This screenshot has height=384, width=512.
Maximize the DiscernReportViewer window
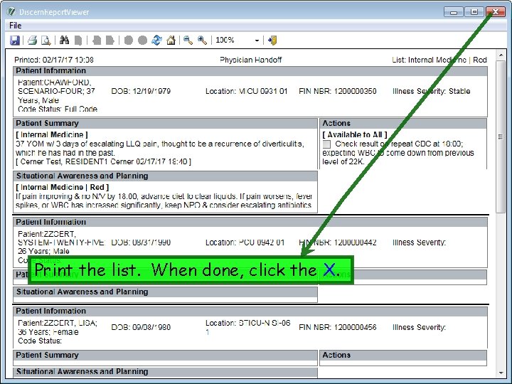(x=474, y=12)
